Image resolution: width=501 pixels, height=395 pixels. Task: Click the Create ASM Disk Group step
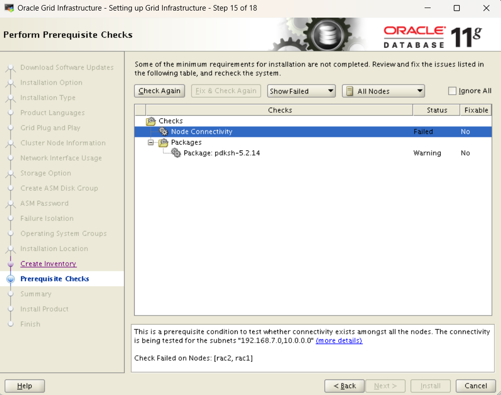pyautogui.click(x=59, y=188)
